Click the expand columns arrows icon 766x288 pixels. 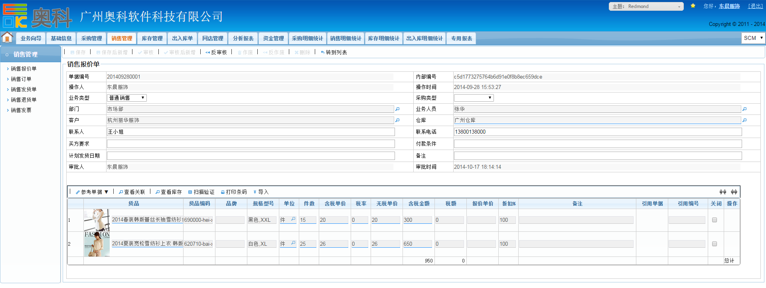[x=734, y=192]
